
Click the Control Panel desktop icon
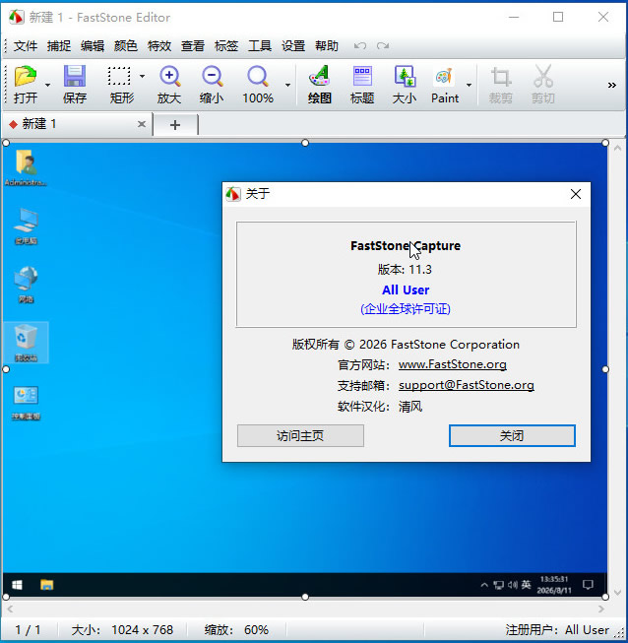(26, 403)
